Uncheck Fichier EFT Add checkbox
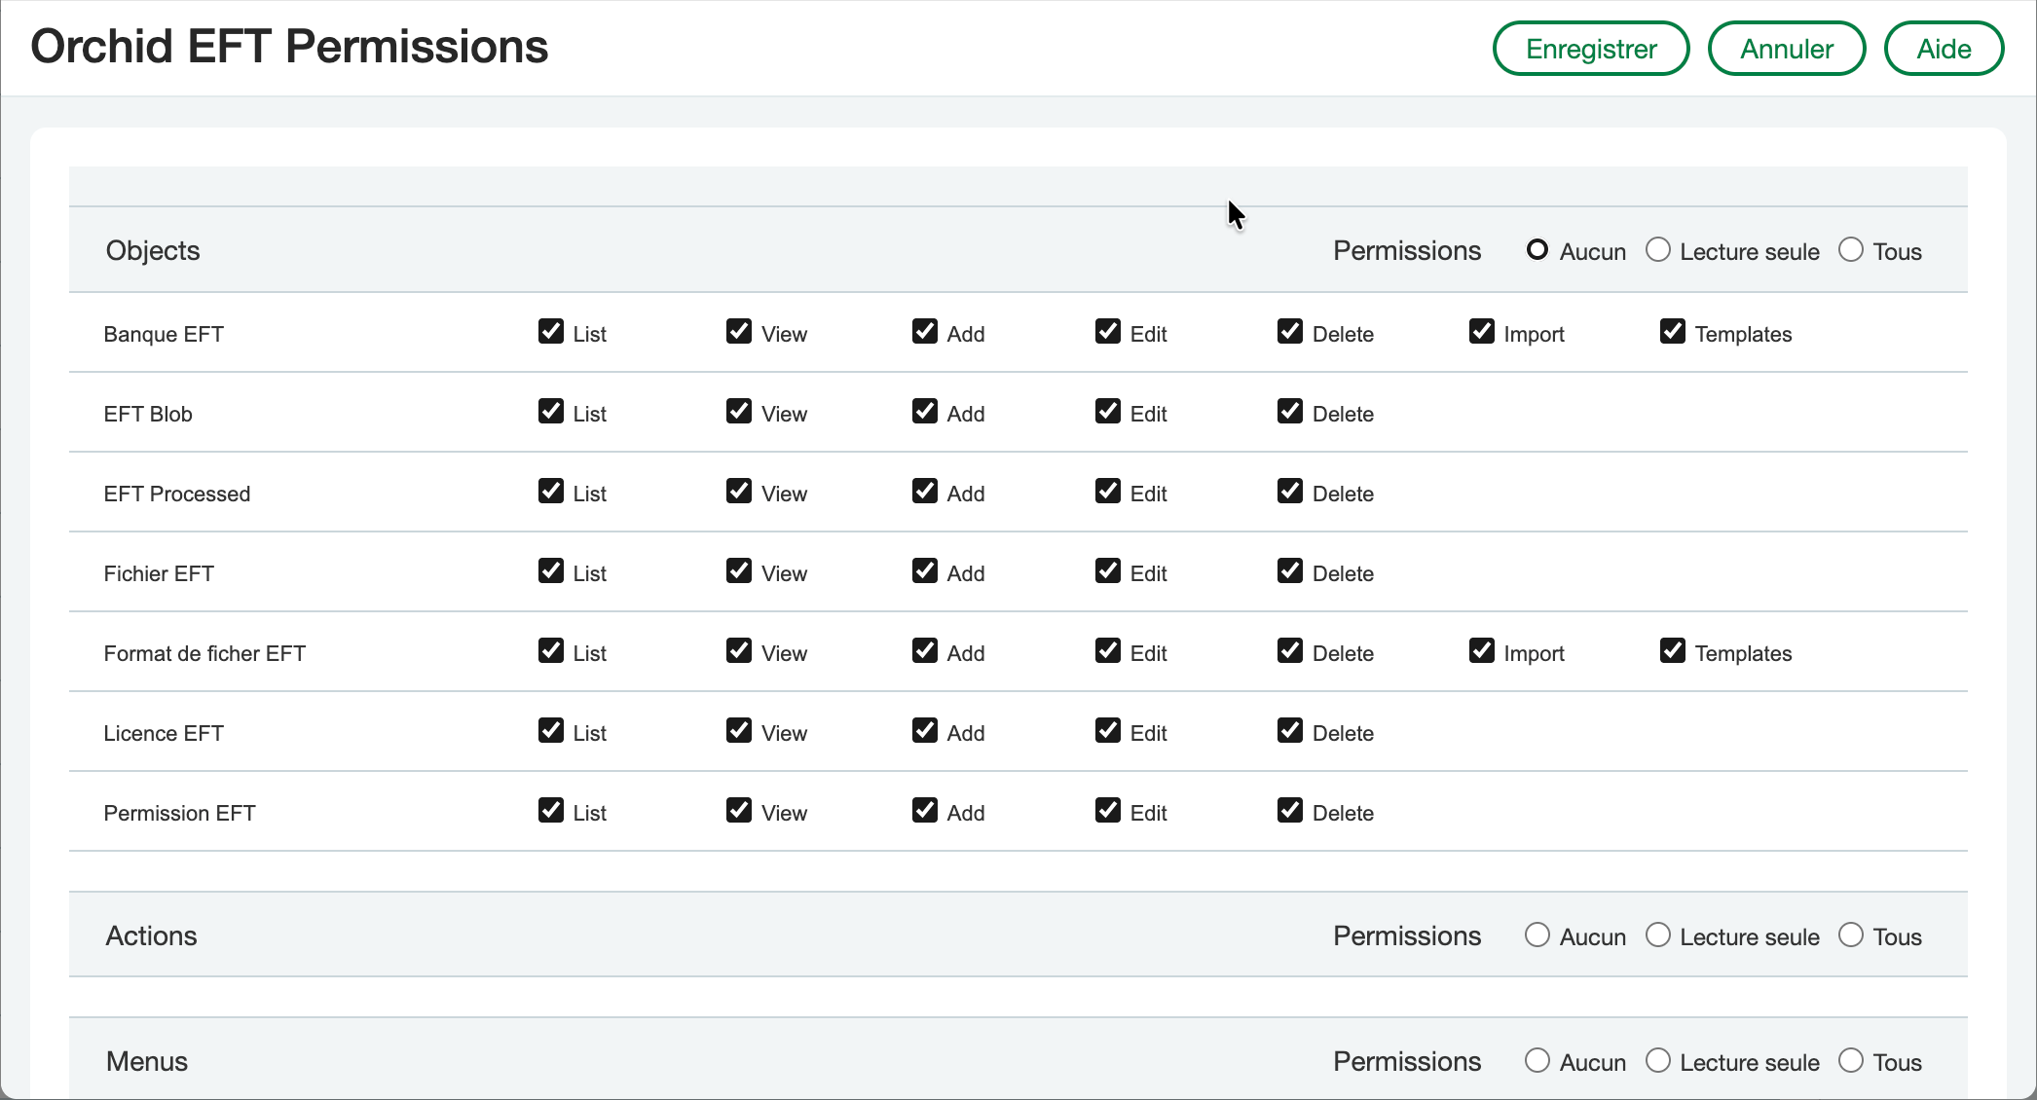This screenshot has width=2037, height=1100. [924, 571]
